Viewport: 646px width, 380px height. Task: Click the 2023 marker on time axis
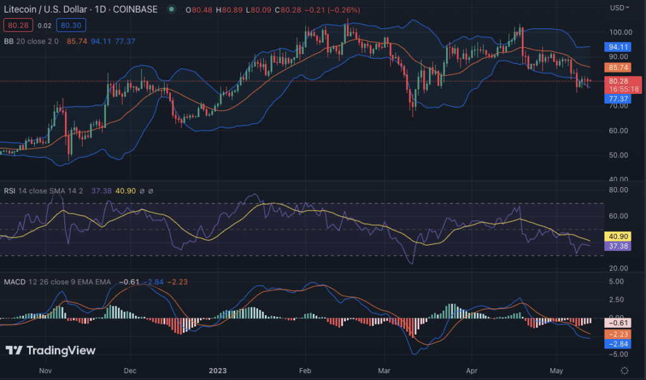coord(218,370)
